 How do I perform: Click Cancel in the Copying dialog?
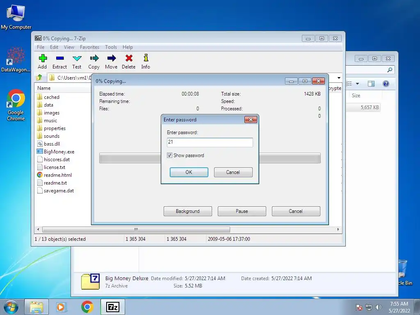[x=296, y=211]
